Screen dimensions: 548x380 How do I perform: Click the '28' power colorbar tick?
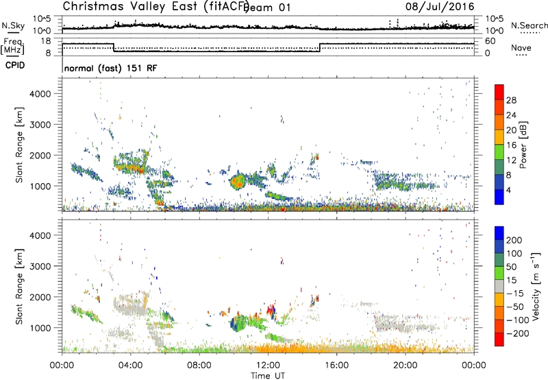[x=511, y=100]
